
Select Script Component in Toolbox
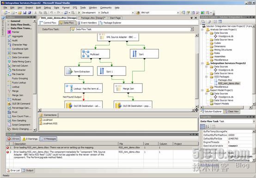click(x=21, y=125)
